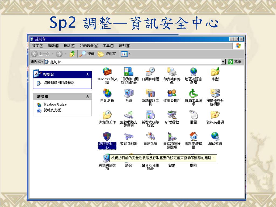Open the 排定的工作 icon
The width and height of the screenshot is (276, 207).
(107, 115)
